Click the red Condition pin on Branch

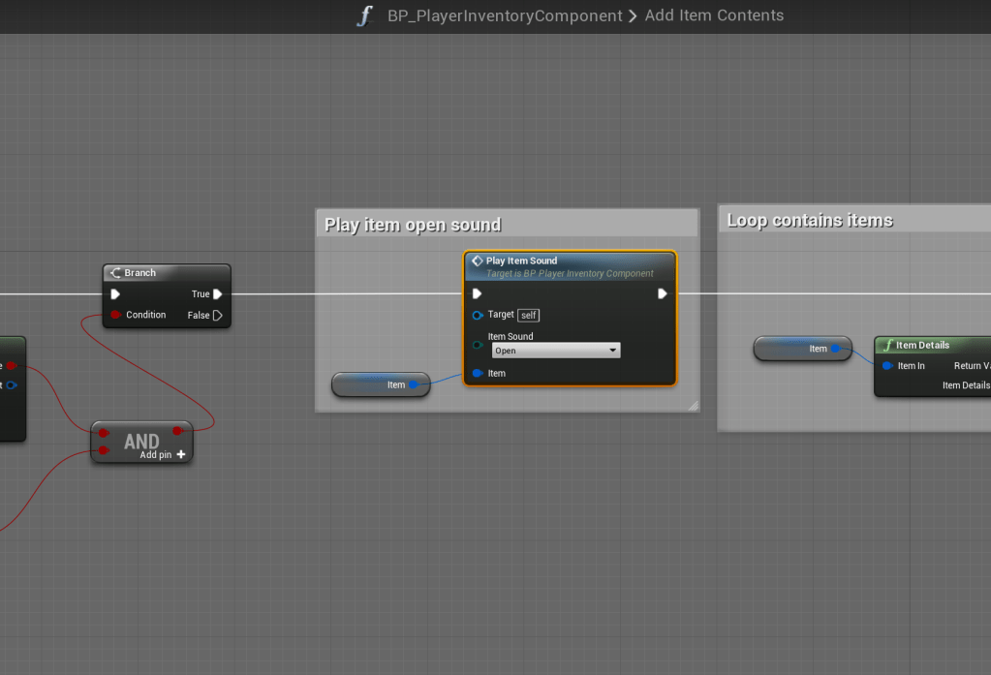coord(115,314)
